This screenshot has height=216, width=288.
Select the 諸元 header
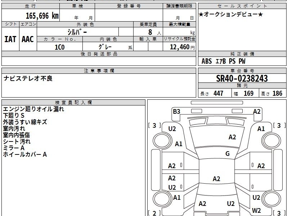coord(242,86)
